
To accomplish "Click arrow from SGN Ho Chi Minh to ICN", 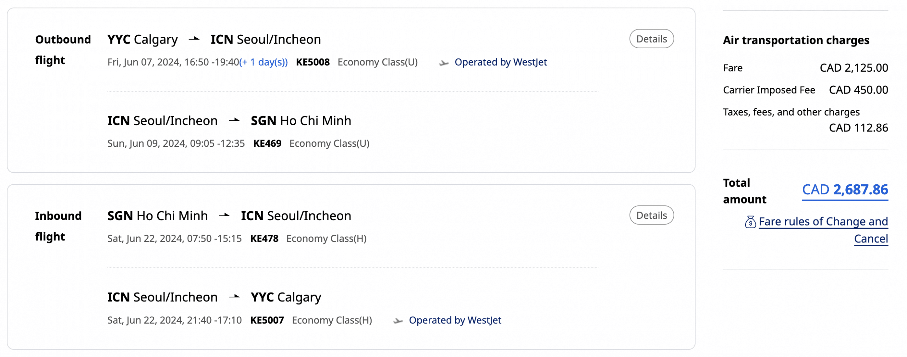I will pyautogui.click(x=224, y=215).
